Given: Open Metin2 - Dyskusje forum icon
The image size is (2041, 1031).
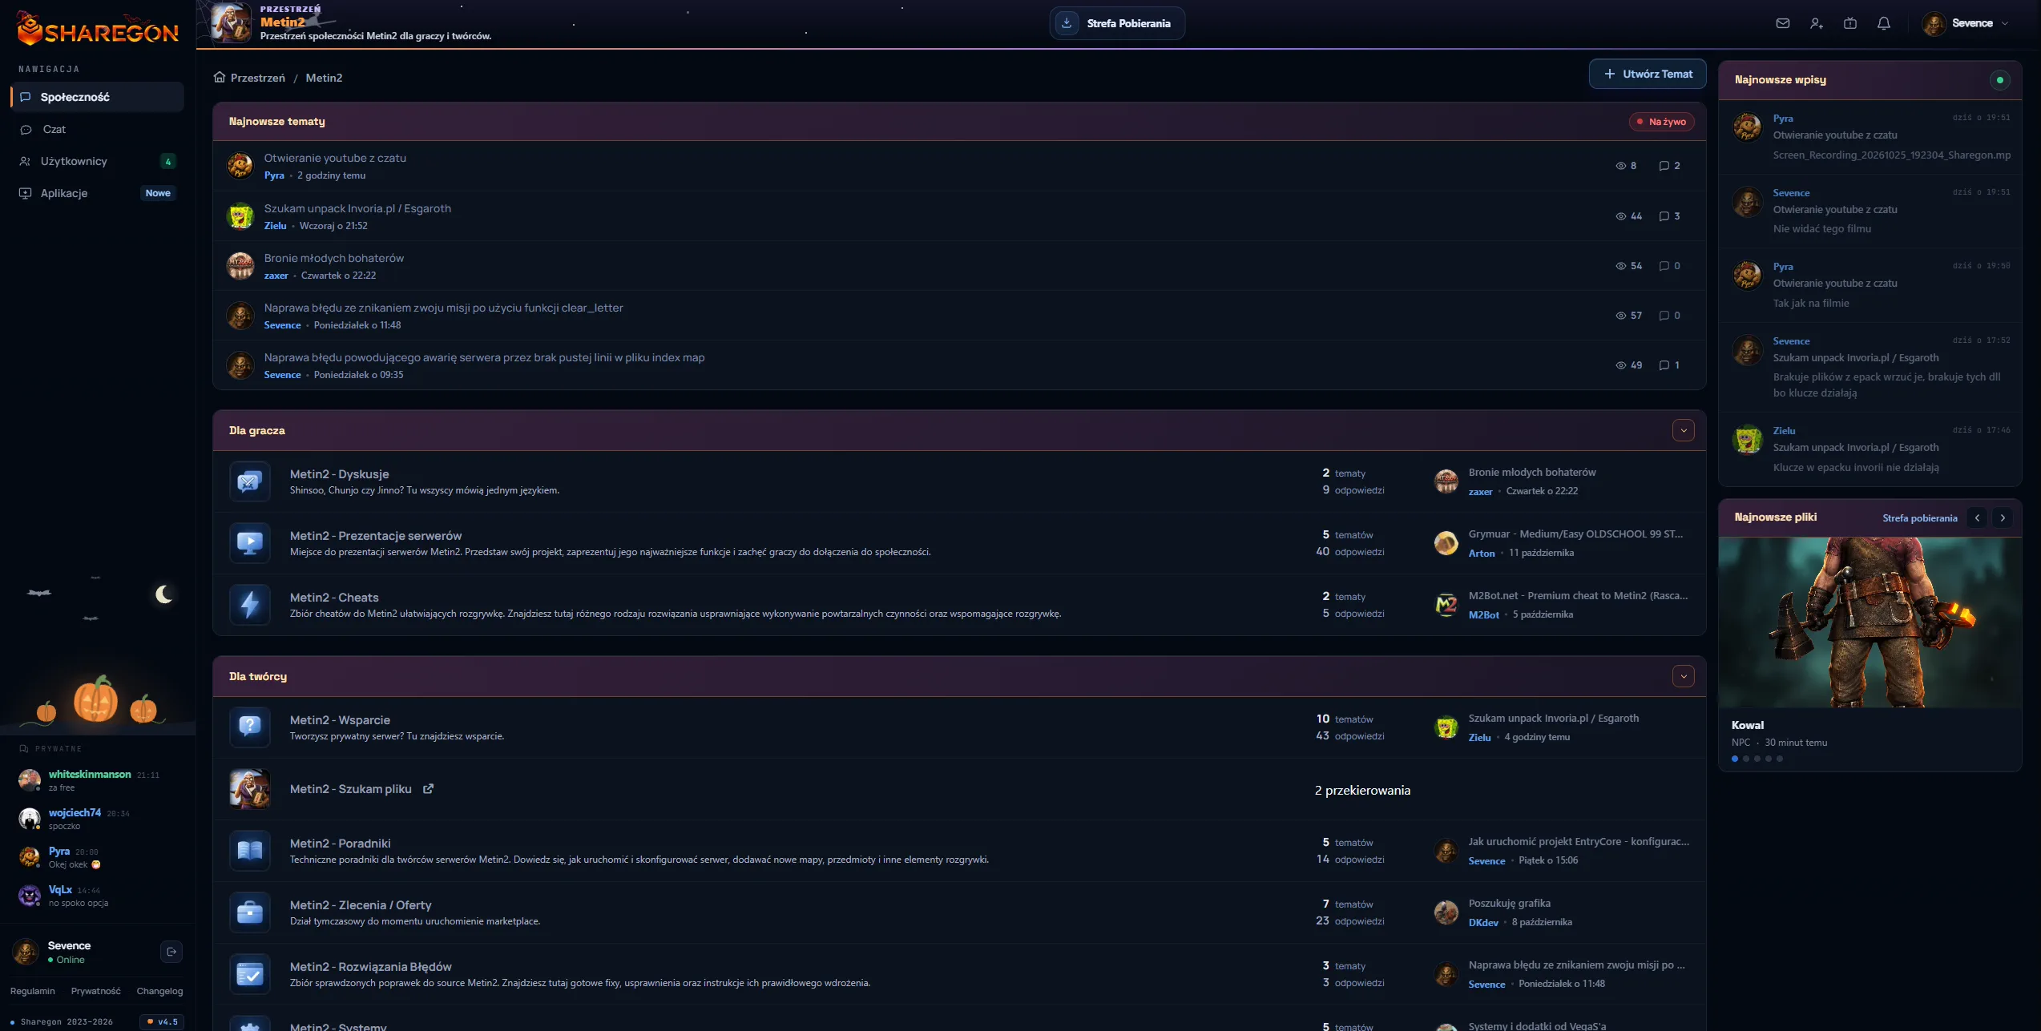Looking at the screenshot, I should click(x=249, y=481).
